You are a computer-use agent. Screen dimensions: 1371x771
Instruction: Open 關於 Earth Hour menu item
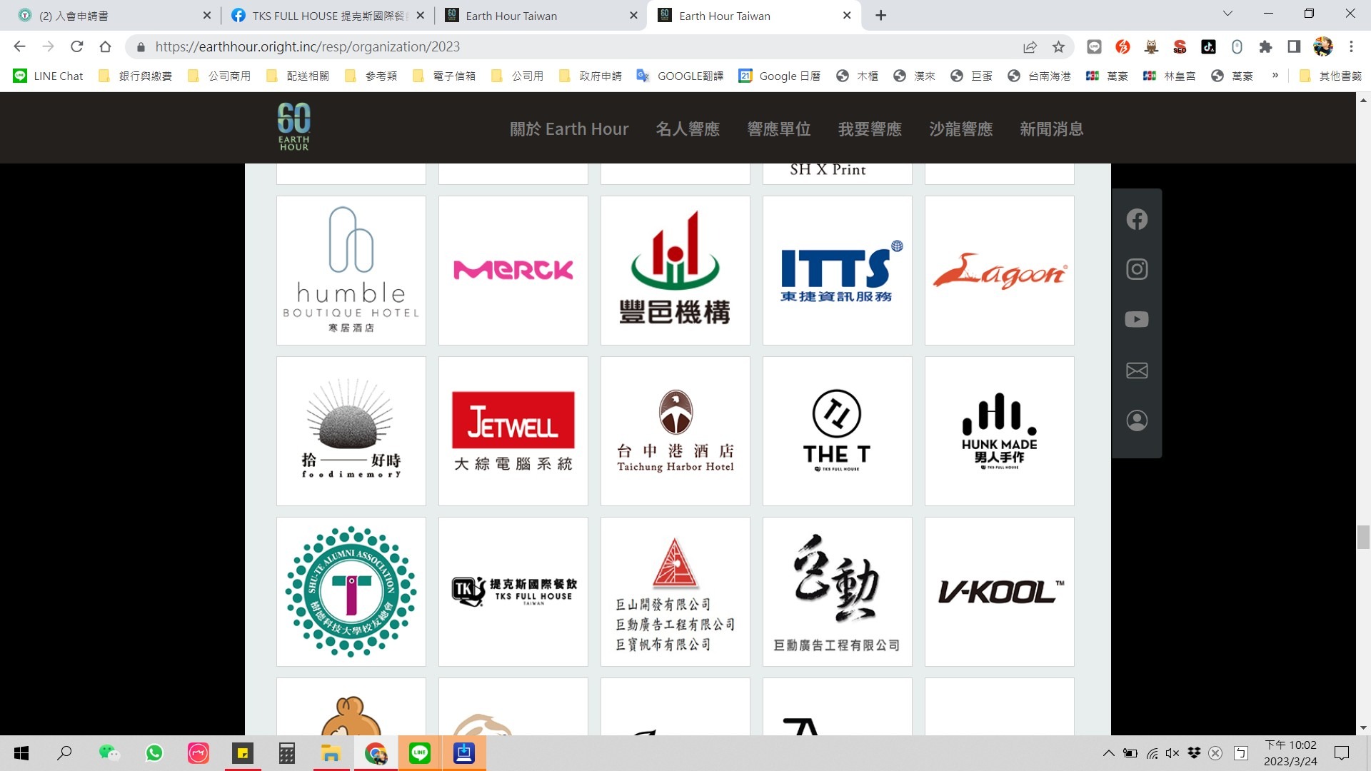point(568,129)
